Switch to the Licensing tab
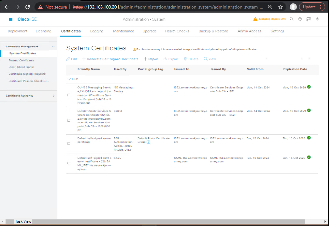Image resolution: width=329 pixels, height=226 pixels. click(44, 31)
